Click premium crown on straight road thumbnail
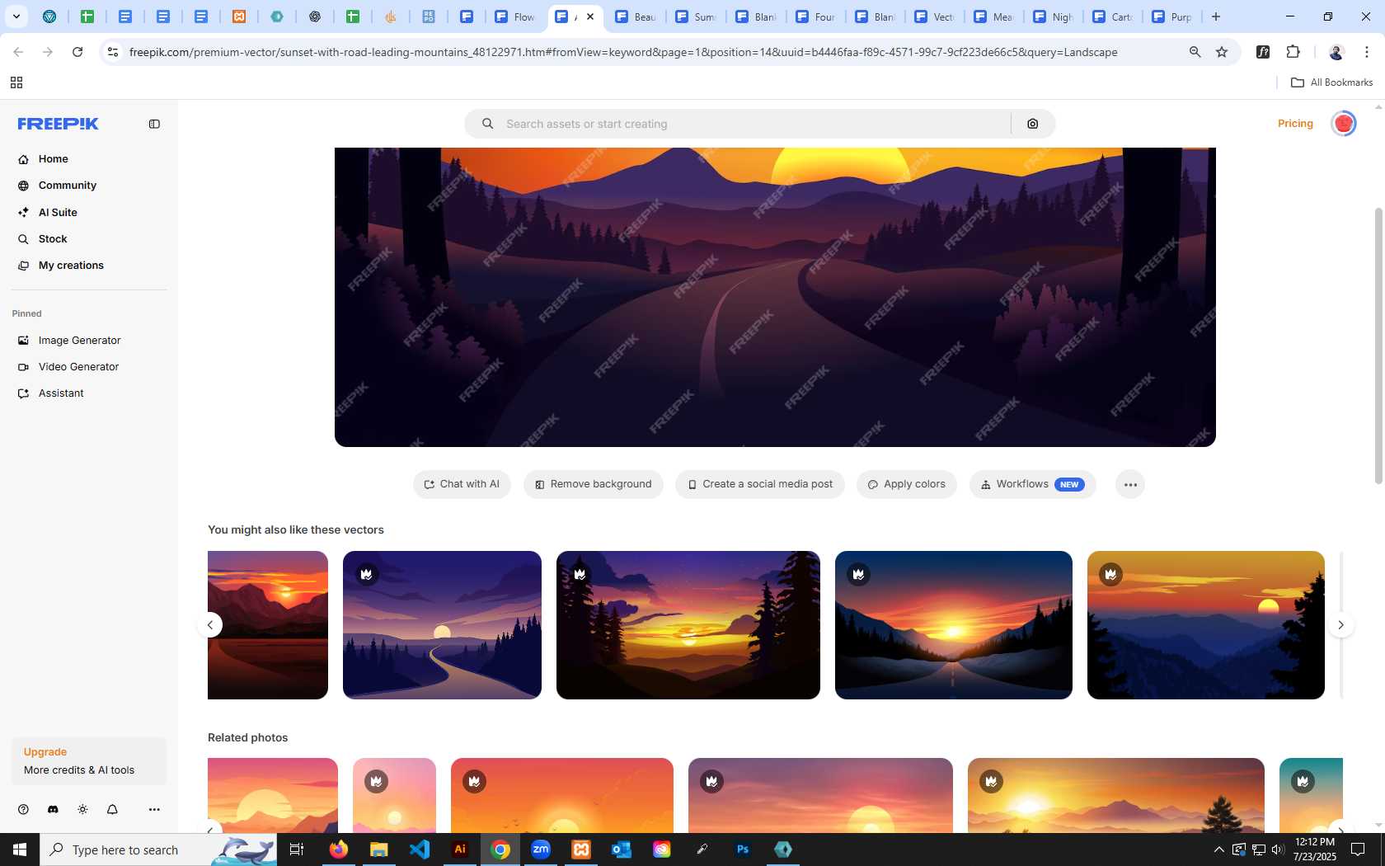The width and height of the screenshot is (1385, 866). point(859,575)
